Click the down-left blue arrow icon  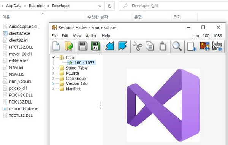(x=110, y=46)
